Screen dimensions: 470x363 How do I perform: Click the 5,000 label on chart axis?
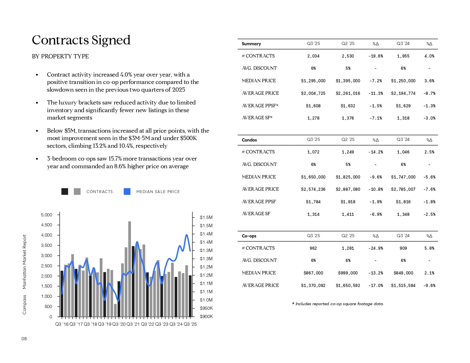pyautogui.click(x=47, y=215)
